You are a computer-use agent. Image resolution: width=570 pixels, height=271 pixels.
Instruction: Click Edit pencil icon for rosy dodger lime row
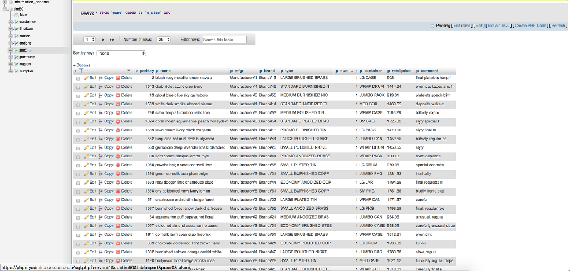tap(86, 183)
